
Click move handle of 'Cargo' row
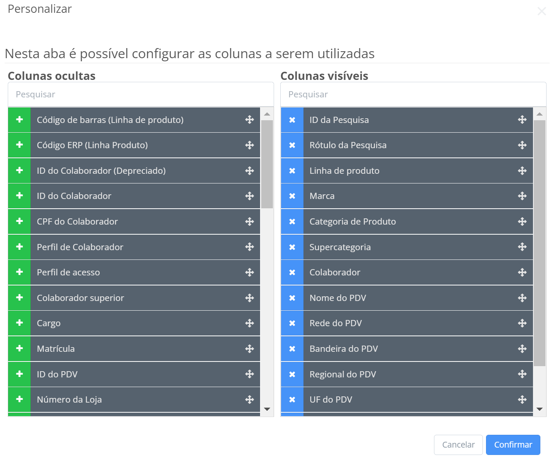click(x=250, y=323)
